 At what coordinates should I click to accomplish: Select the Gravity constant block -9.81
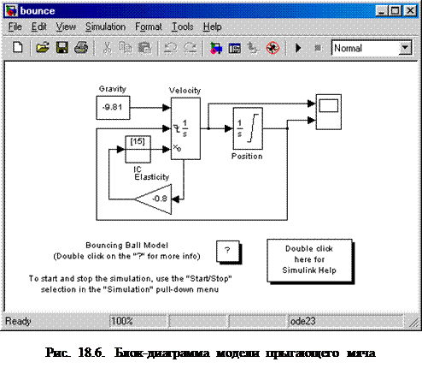point(113,108)
